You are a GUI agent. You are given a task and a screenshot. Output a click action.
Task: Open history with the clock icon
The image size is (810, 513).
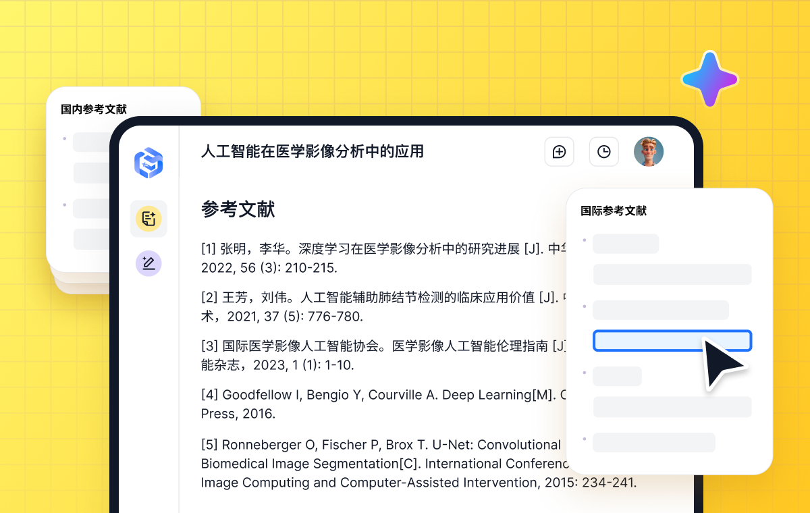pyautogui.click(x=603, y=152)
